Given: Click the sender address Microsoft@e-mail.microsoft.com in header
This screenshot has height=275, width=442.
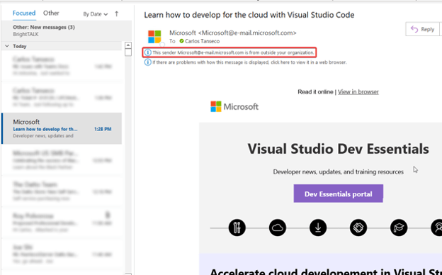Looking at the screenshot, I should click(x=247, y=33).
